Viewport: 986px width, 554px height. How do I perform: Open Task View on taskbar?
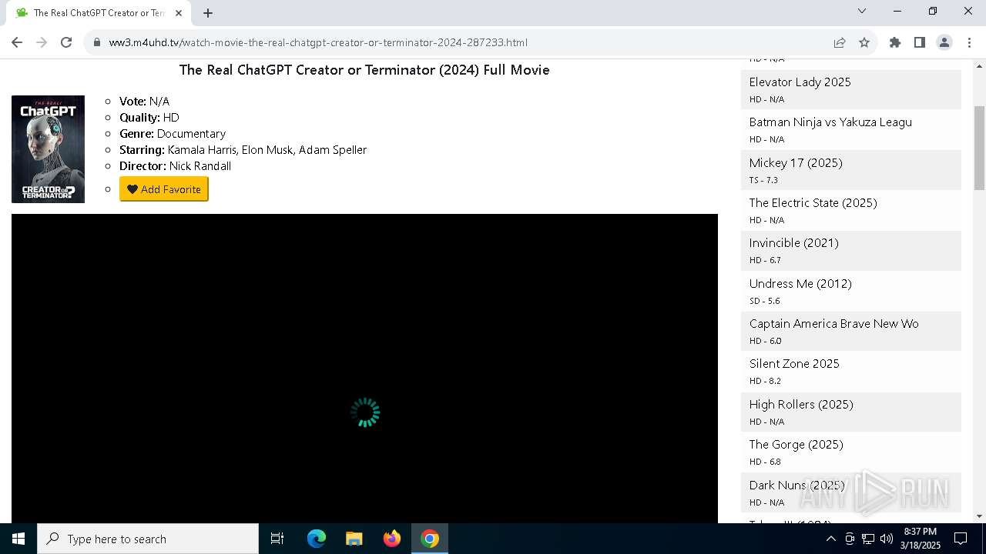(277, 539)
